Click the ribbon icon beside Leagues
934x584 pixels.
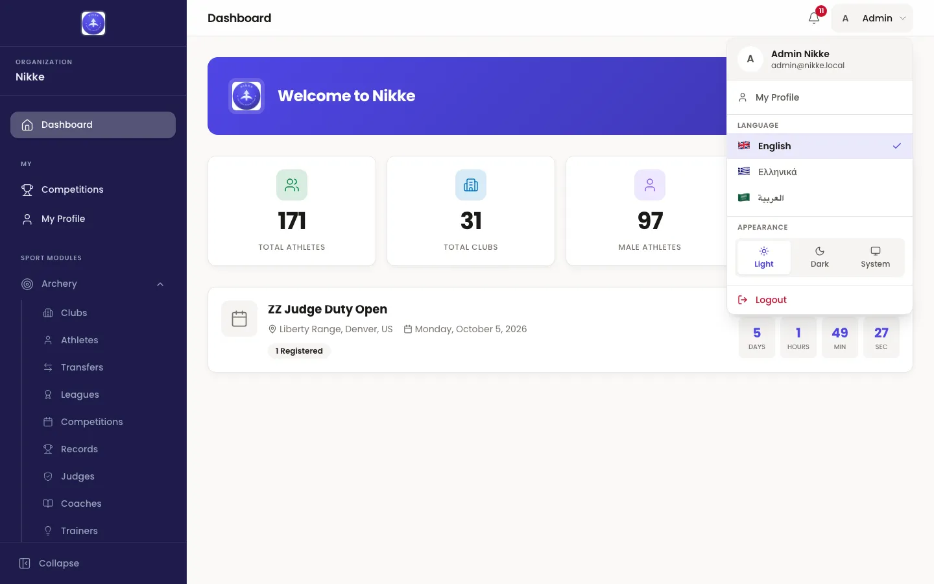coord(48,395)
